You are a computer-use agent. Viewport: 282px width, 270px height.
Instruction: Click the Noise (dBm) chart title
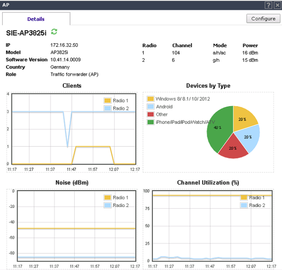pyautogui.click(x=72, y=182)
